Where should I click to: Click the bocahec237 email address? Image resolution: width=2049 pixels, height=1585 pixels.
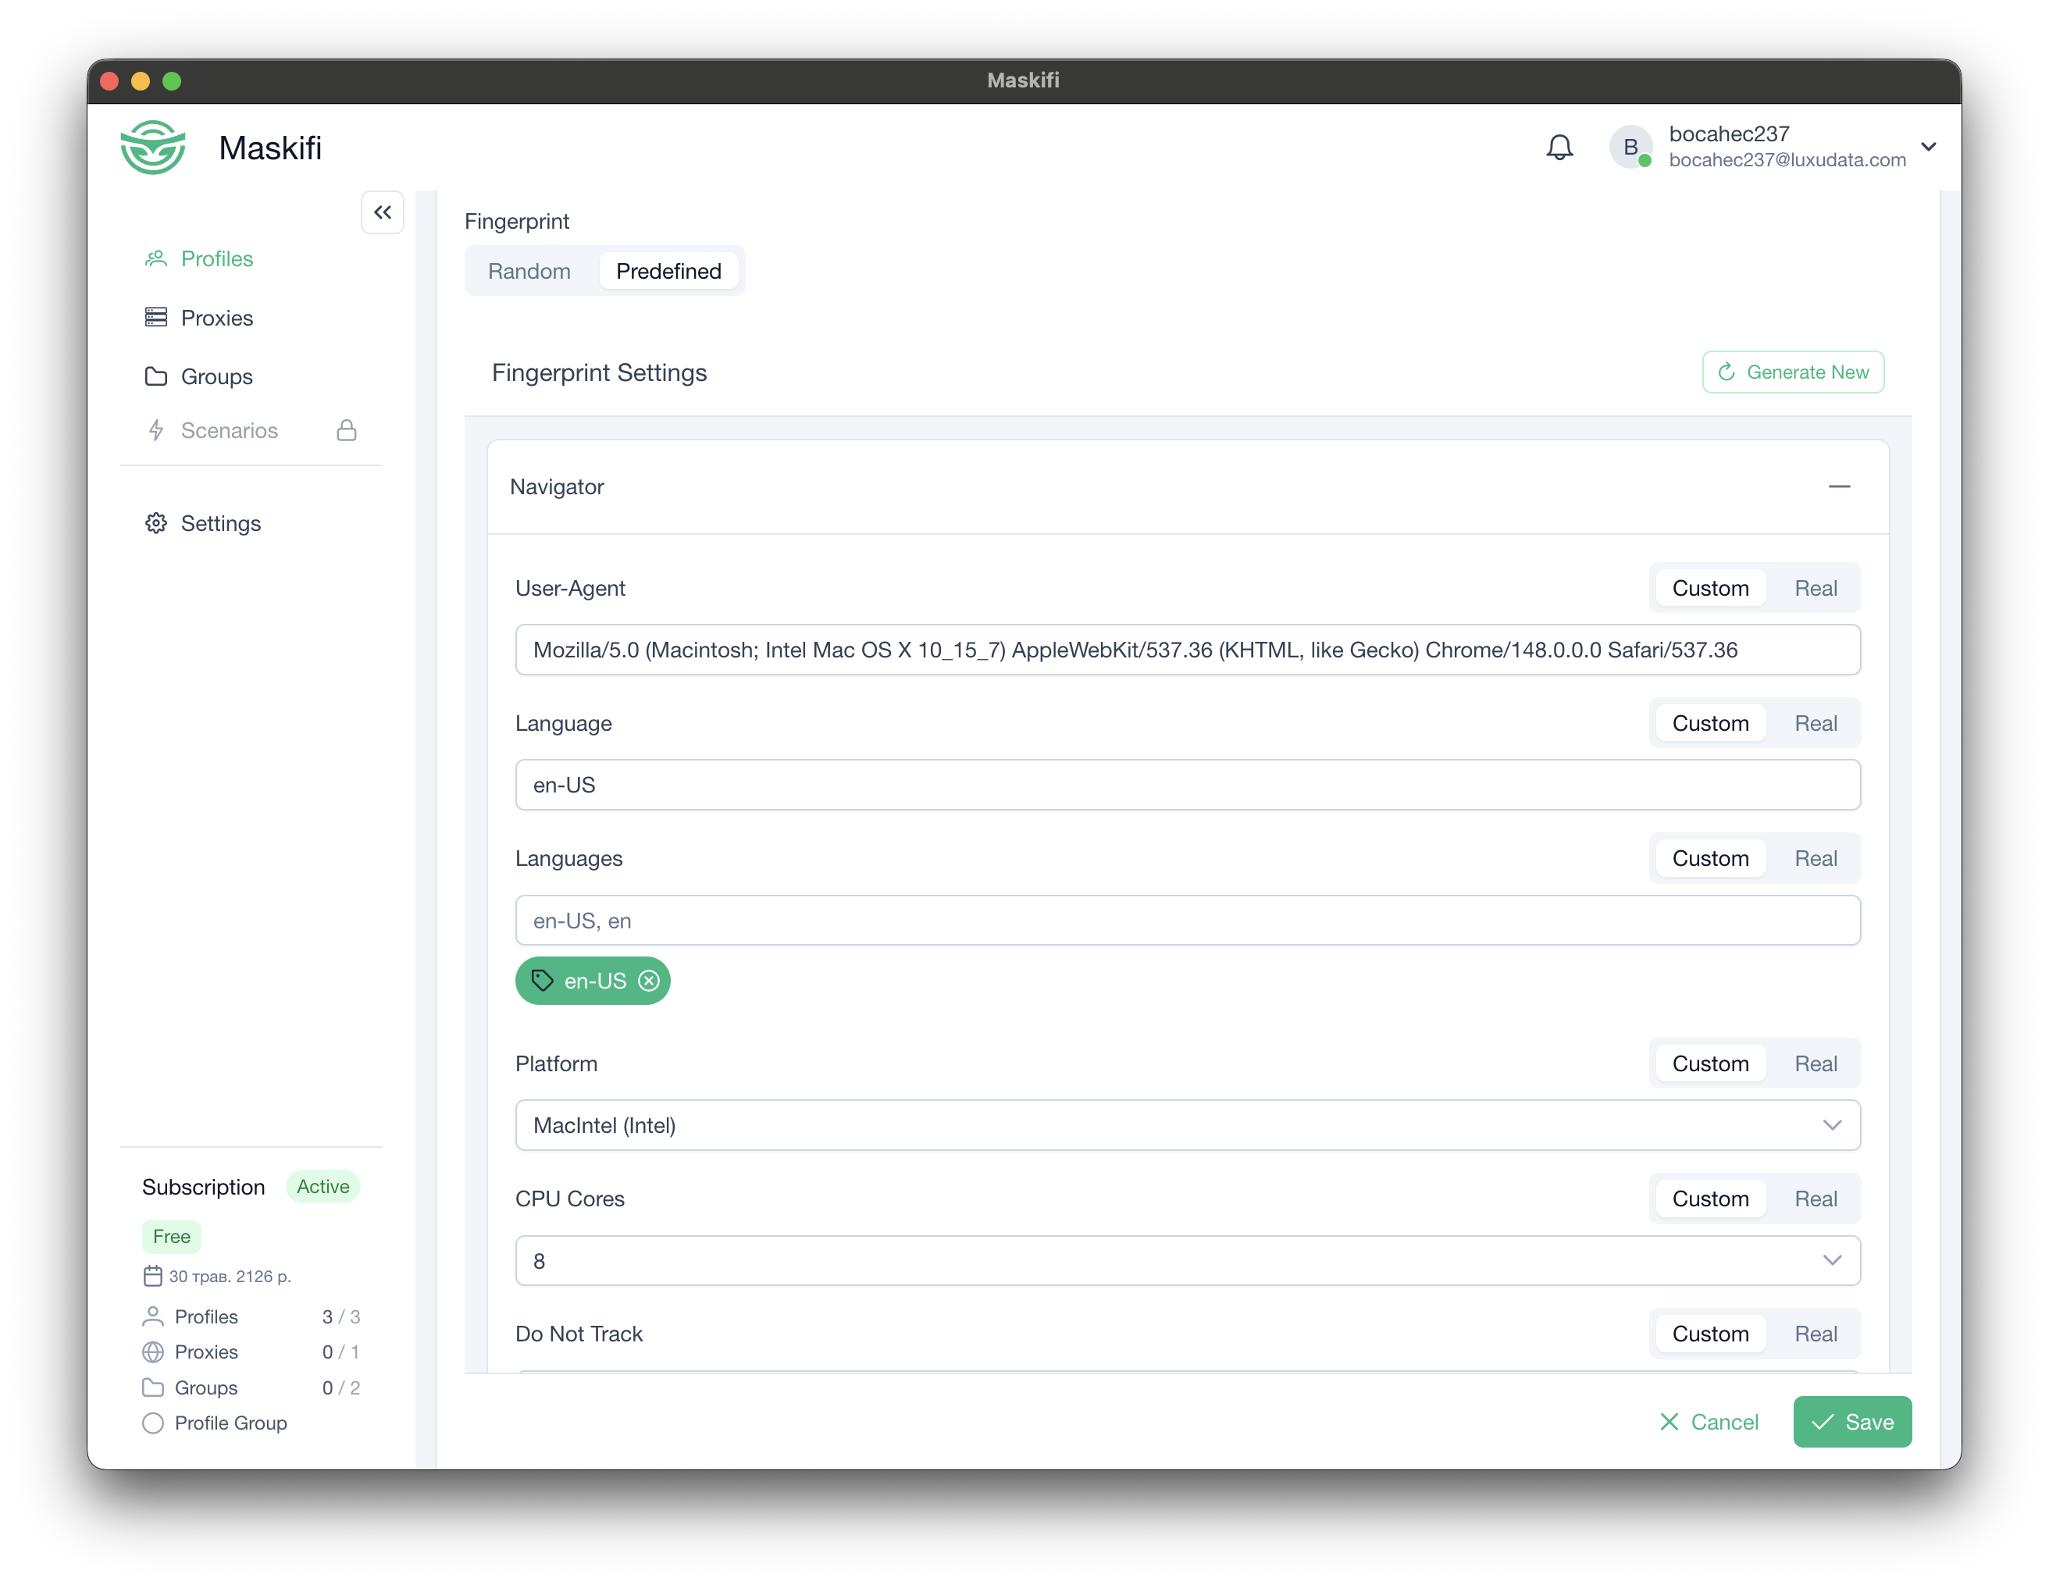pos(1787,160)
